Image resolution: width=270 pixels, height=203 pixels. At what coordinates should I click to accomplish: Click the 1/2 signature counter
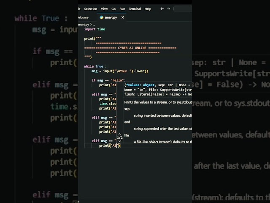click(x=120, y=137)
